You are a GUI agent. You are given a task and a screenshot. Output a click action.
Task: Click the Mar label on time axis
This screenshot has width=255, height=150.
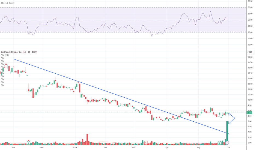134,148
